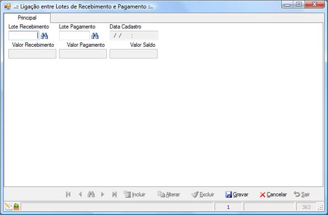Click the Valor Pagamento field
The width and height of the screenshot is (328, 215).
coord(83,54)
